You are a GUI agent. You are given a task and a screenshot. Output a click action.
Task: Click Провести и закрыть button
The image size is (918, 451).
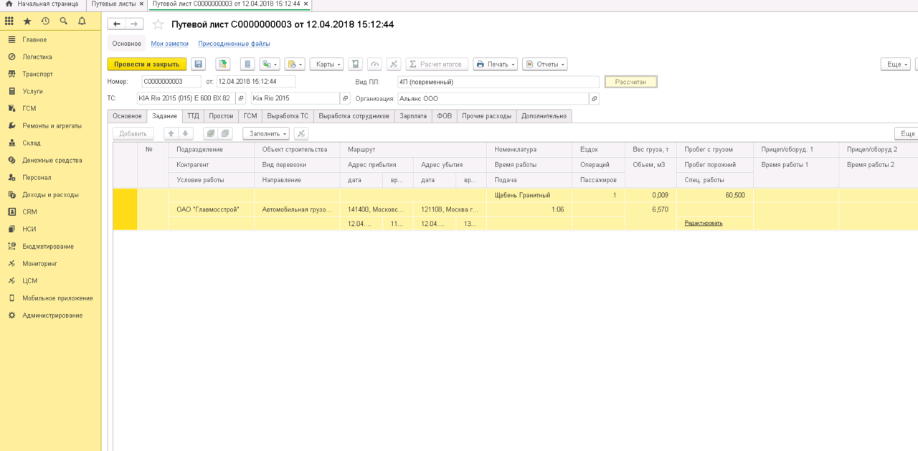click(147, 65)
